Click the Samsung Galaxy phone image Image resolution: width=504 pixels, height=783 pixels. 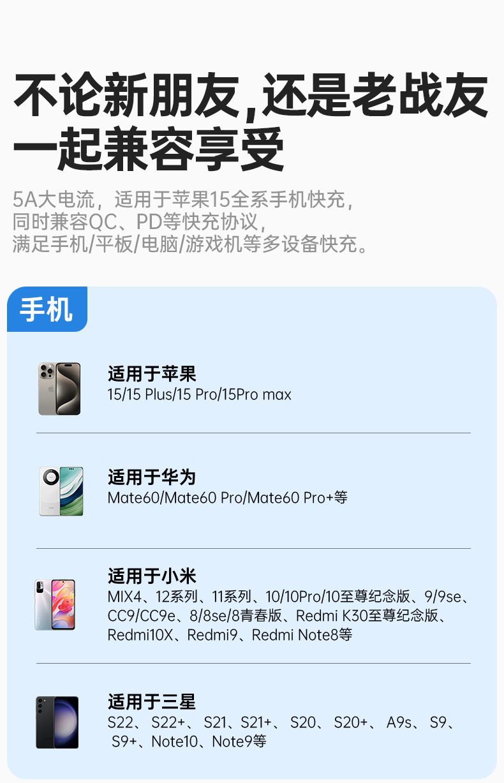(57, 722)
